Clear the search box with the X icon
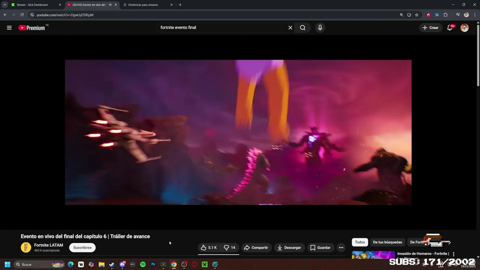 coord(290,28)
